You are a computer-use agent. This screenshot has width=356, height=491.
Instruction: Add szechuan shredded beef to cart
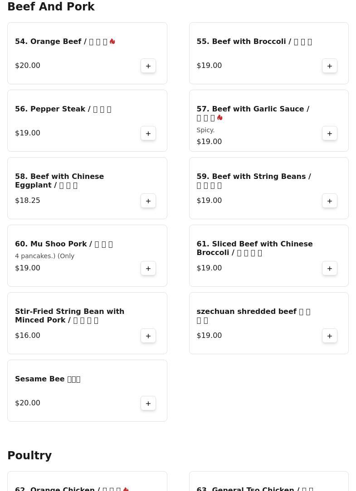coord(330,336)
